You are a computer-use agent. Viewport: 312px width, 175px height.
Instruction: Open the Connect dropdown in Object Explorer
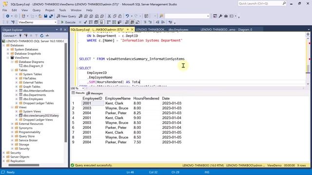[10, 35]
